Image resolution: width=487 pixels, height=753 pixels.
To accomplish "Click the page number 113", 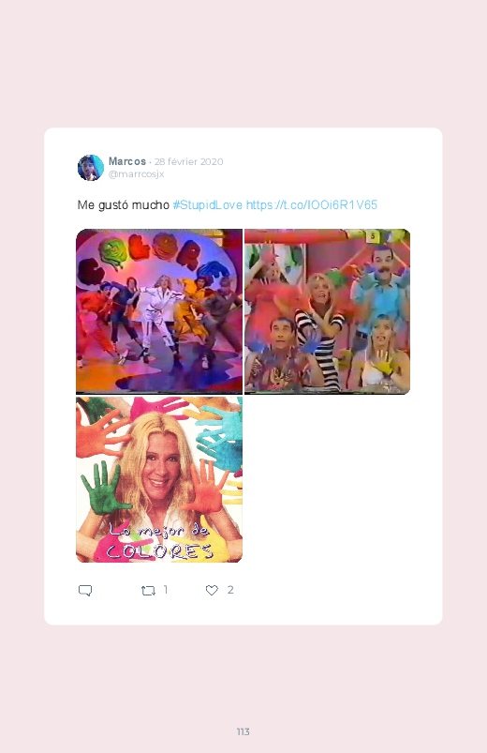I will pos(243,731).
